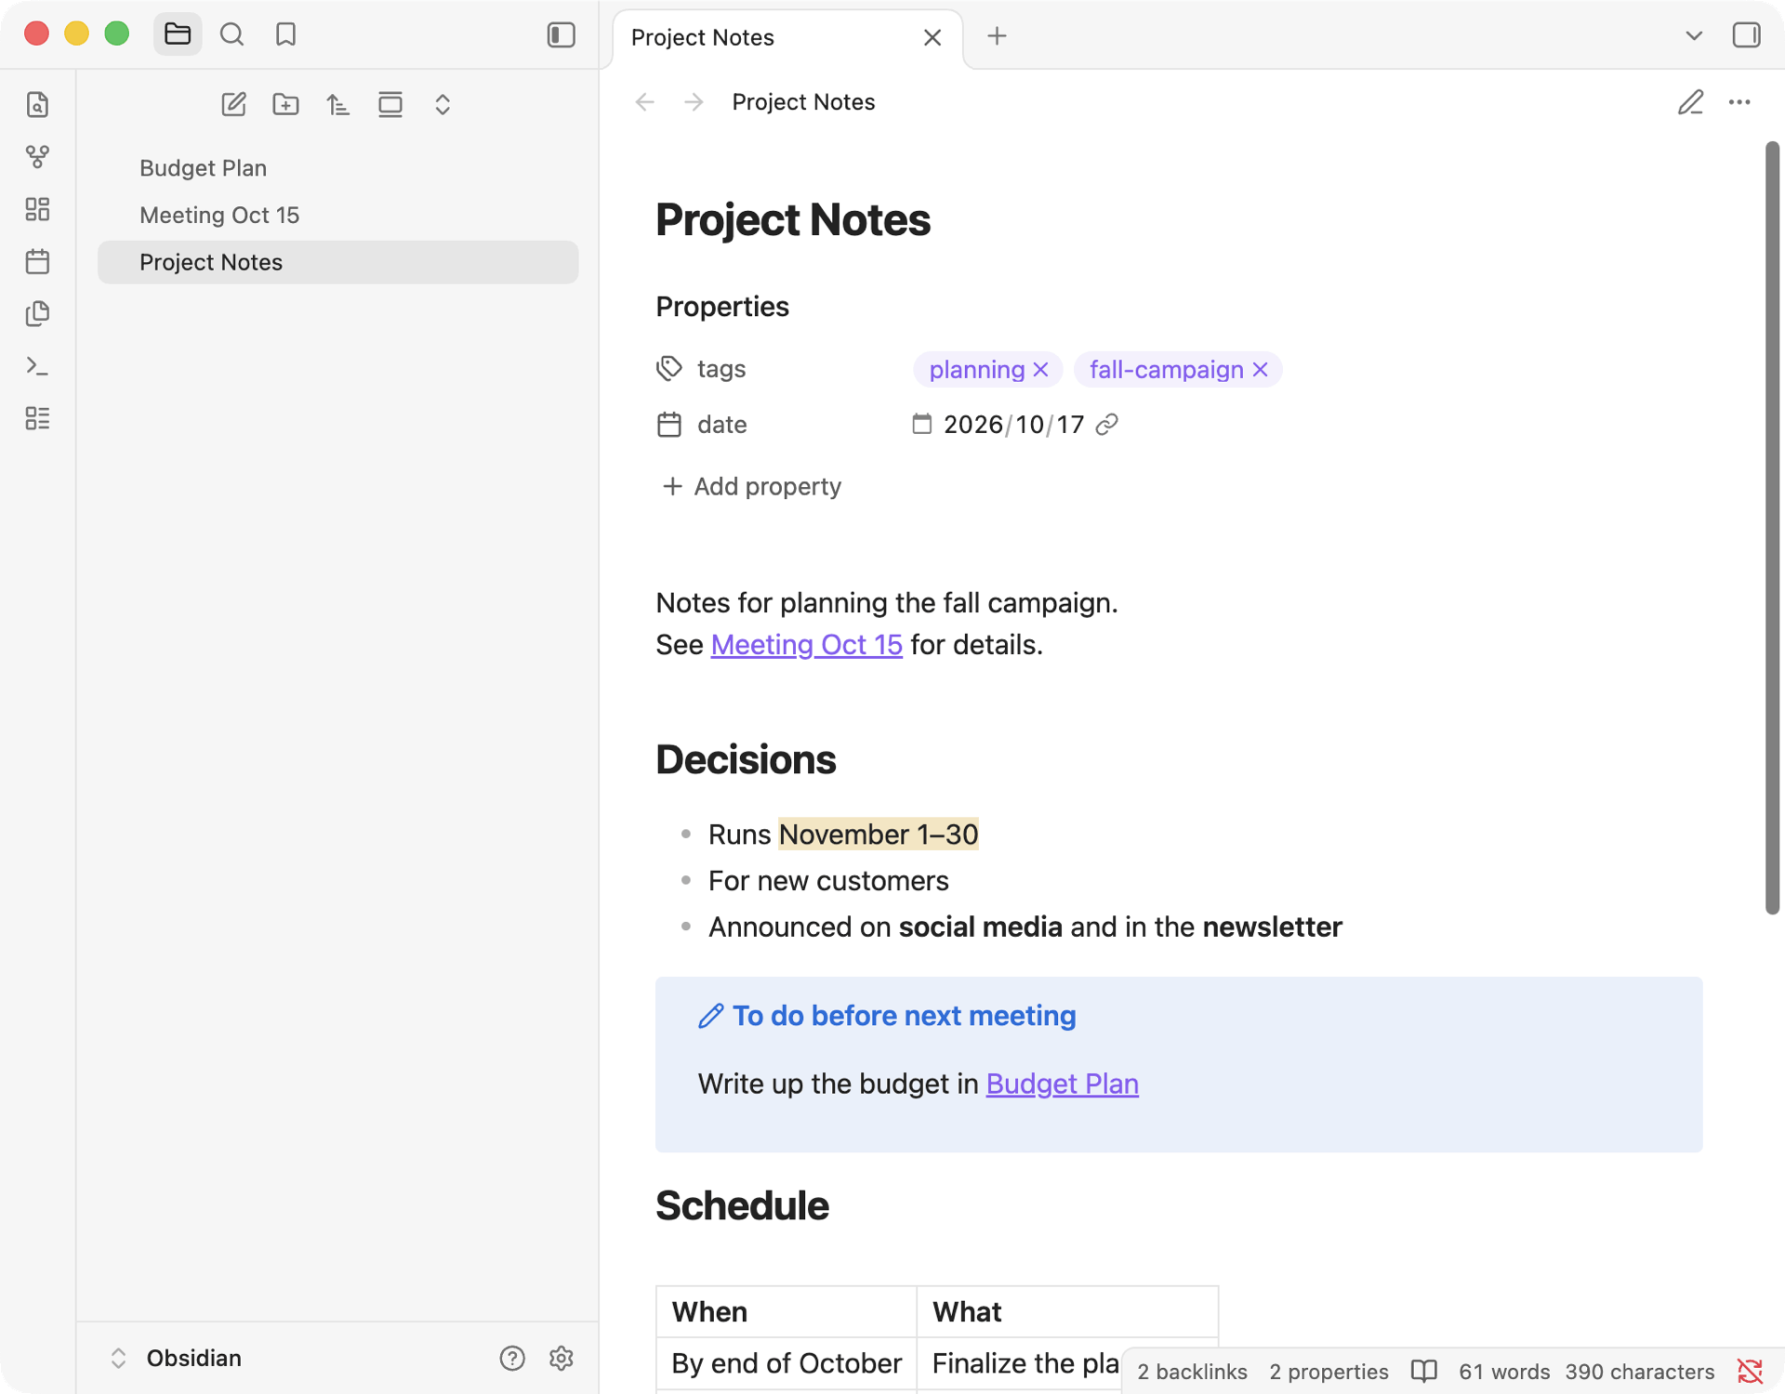The image size is (1785, 1394).
Task: Toggle auto-reveal current file icon
Action: click(x=390, y=104)
